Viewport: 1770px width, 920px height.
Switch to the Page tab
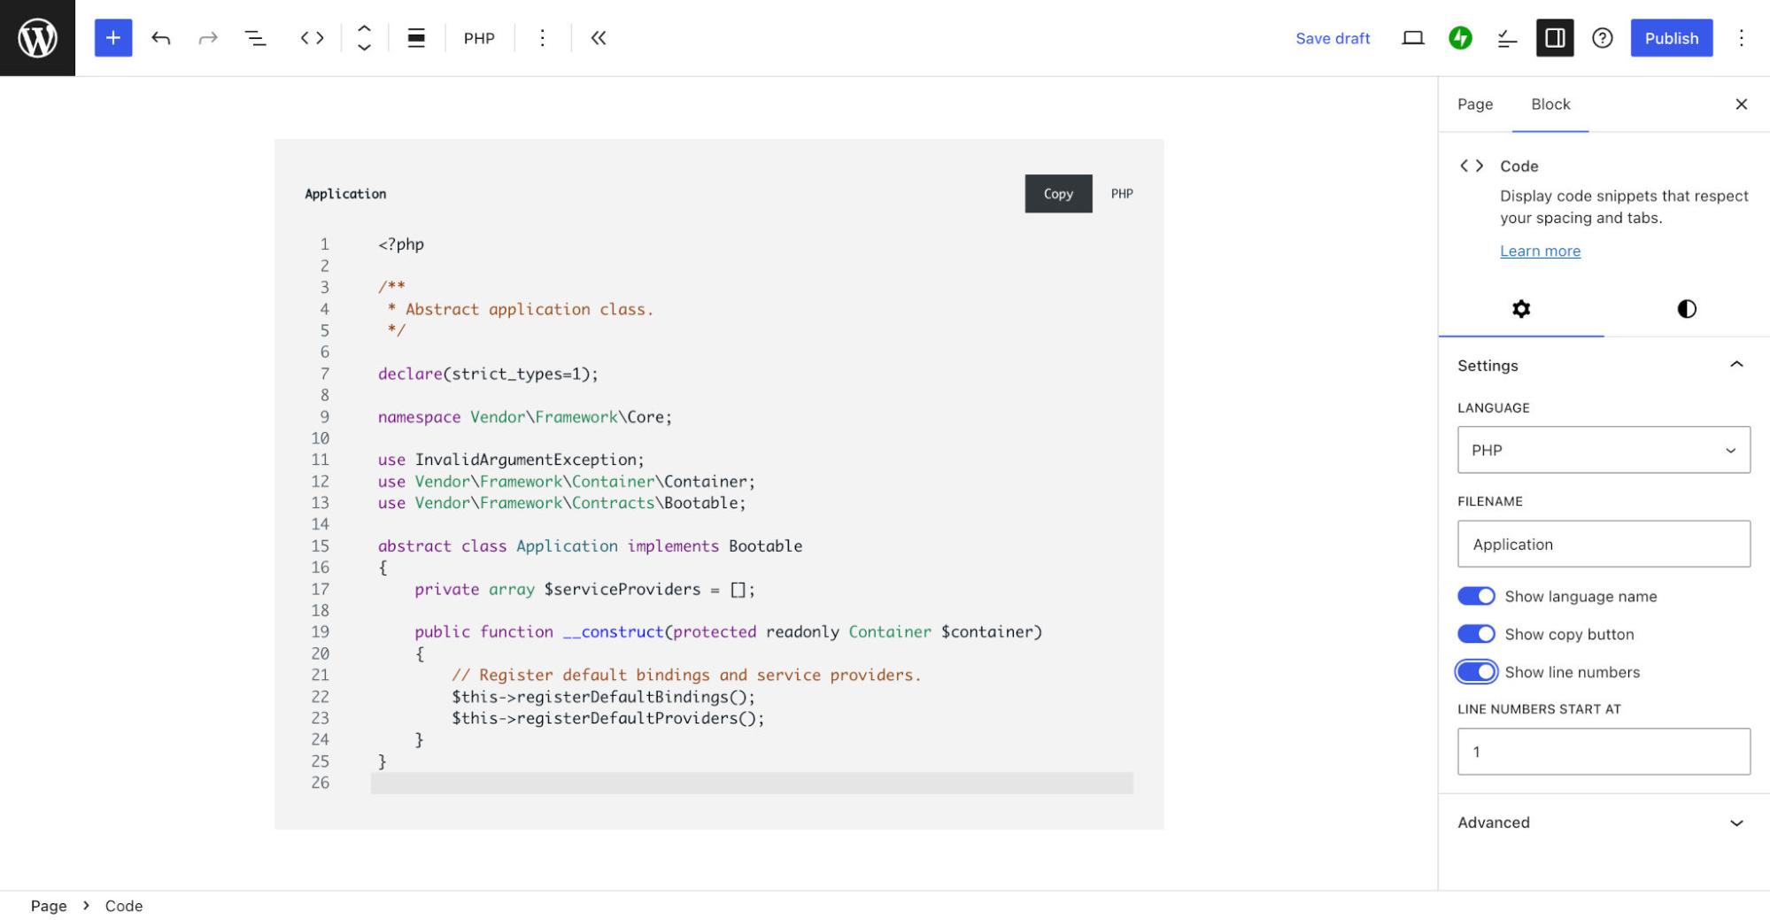click(x=1474, y=104)
